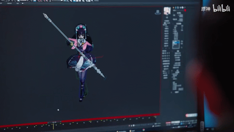This screenshot has height=132, width=234.
Task: Click the yellow current-frame marker on the track bar
Action: click(53, 126)
